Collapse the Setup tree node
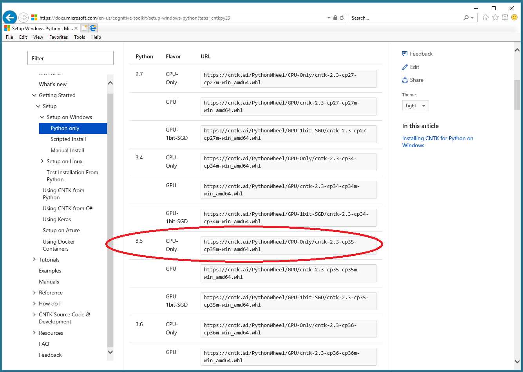 pos(38,106)
